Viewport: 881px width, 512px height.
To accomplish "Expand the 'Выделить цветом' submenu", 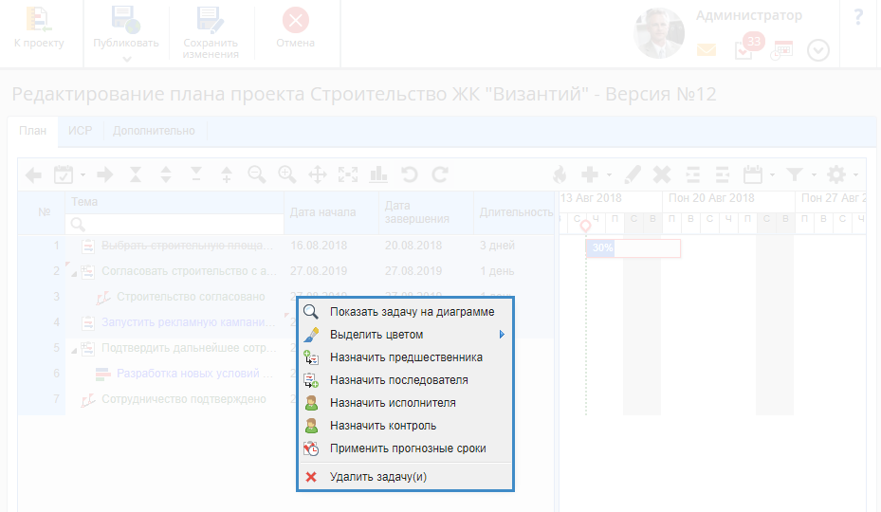I will coord(501,335).
